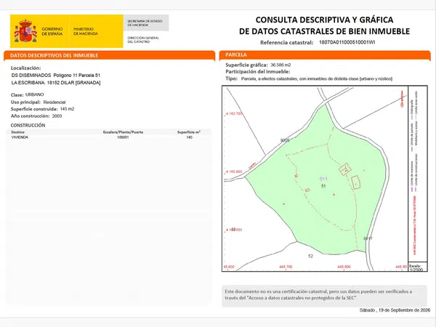Click the Destino column header
This screenshot has height=327, width=436.
tap(17, 132)
